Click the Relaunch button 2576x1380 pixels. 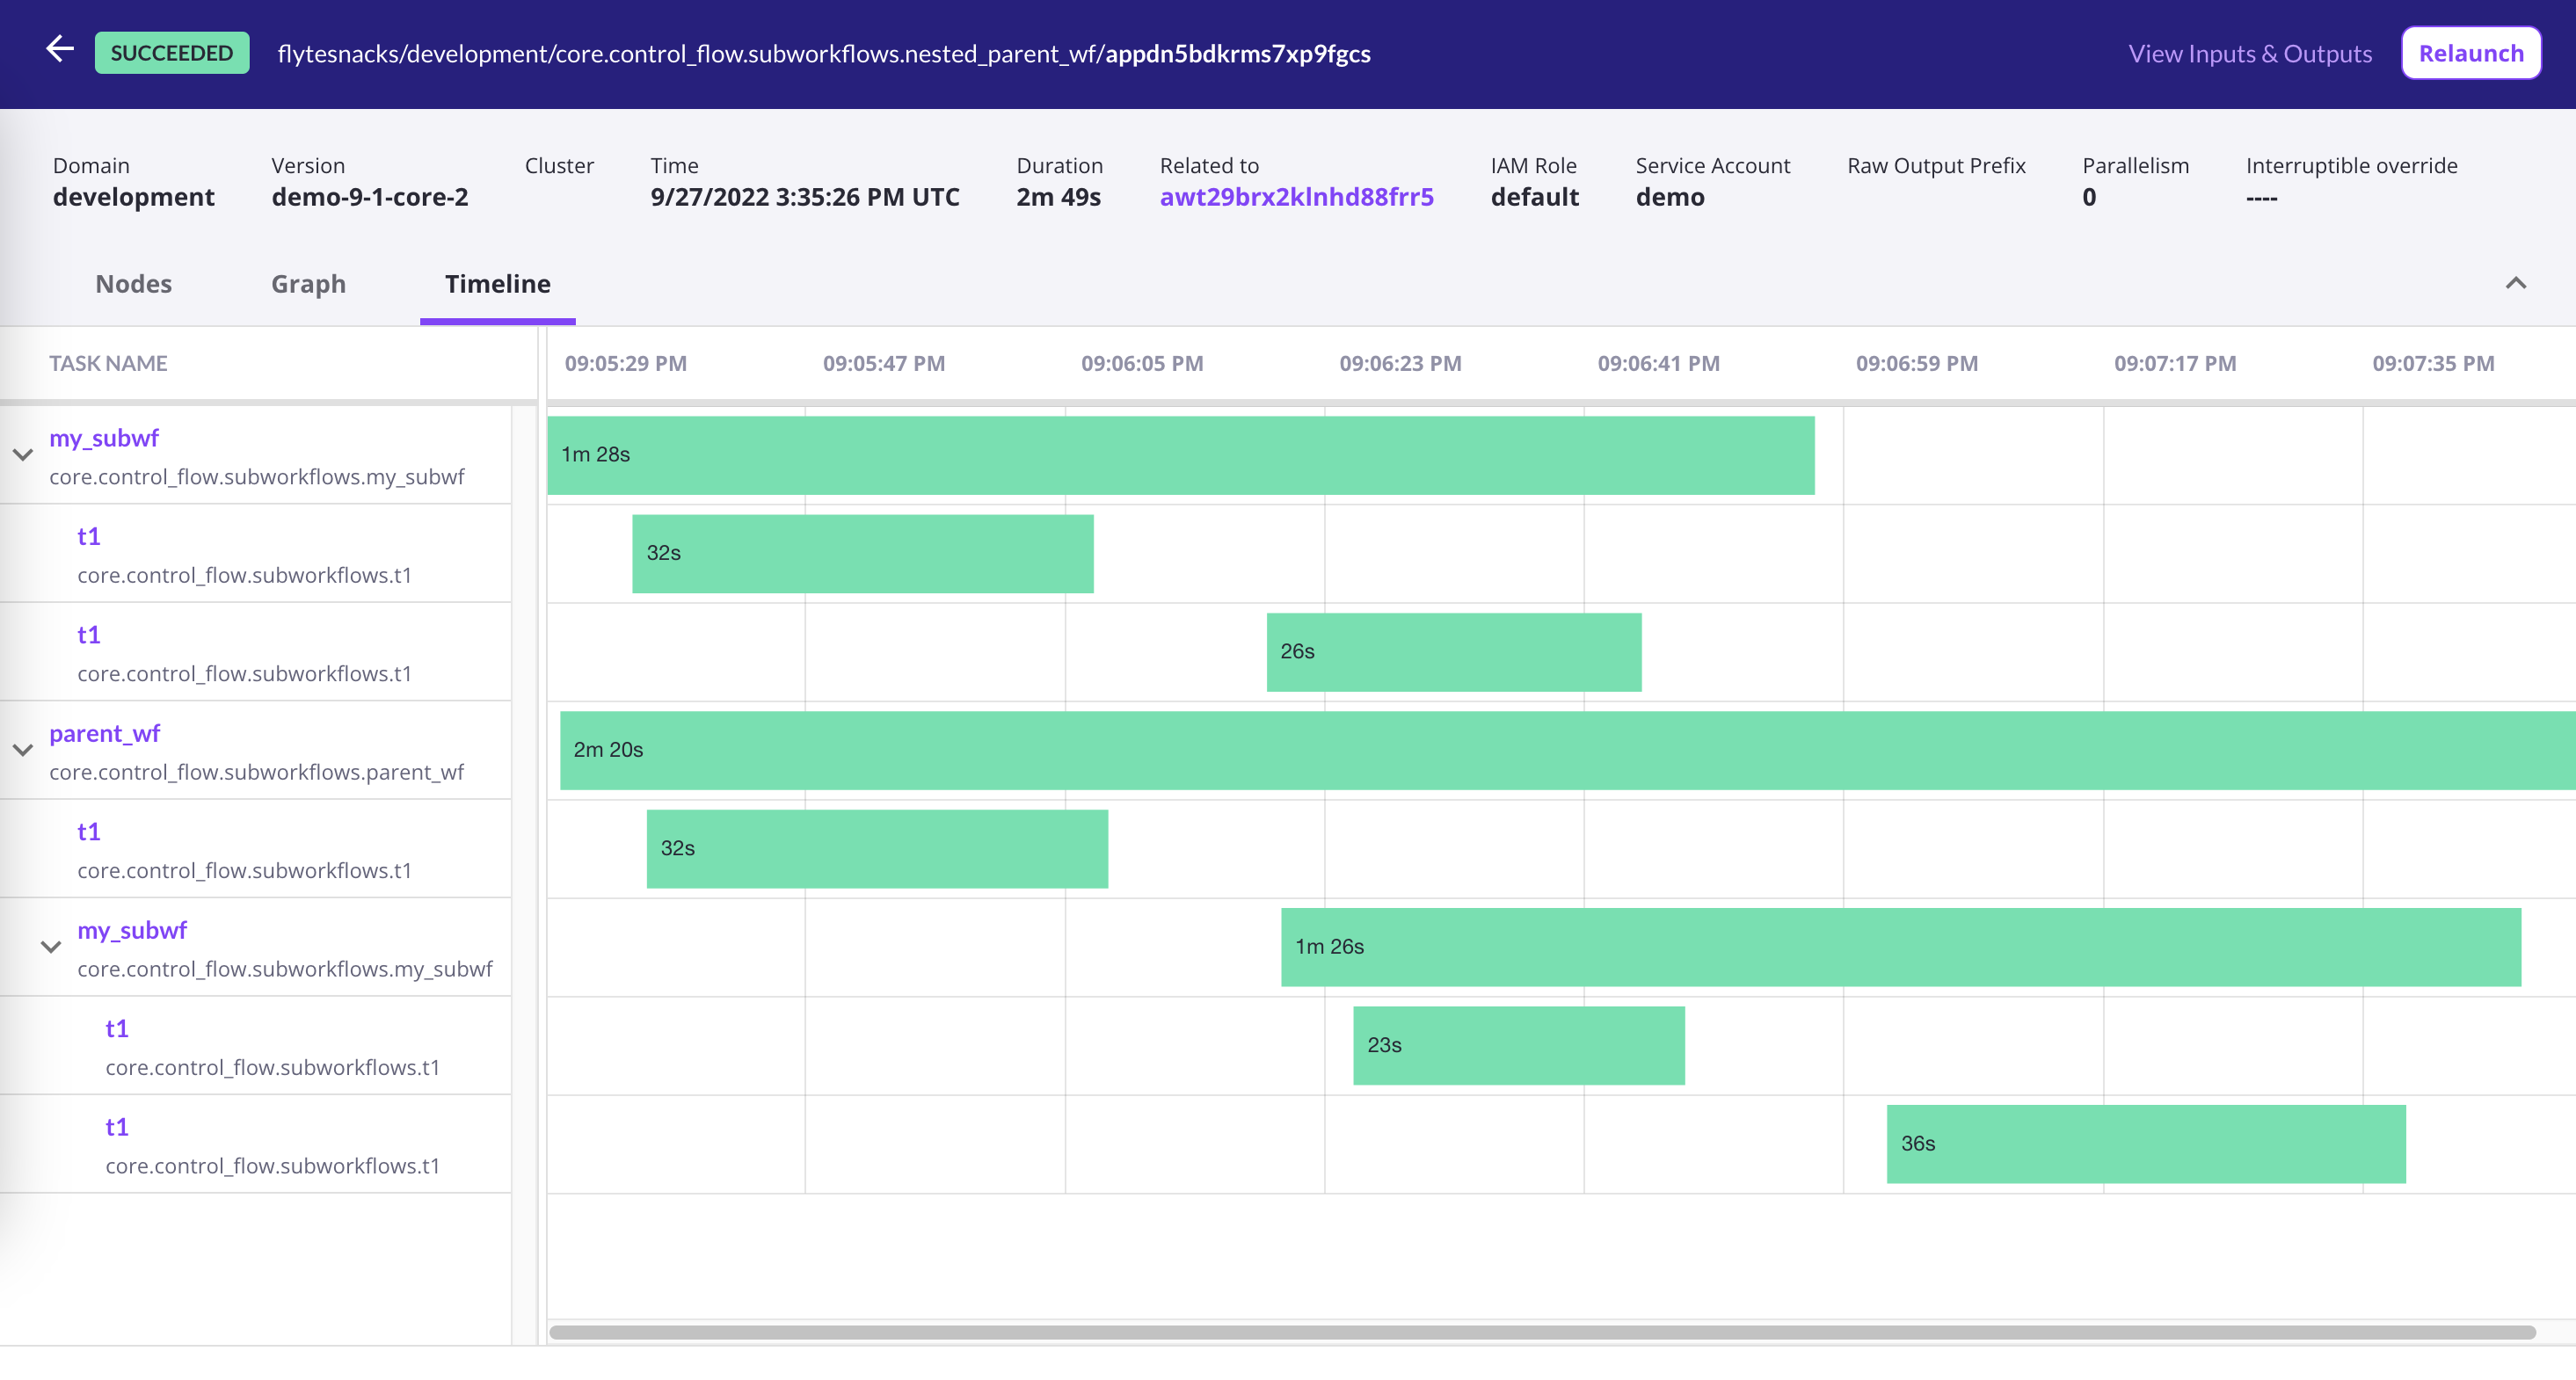coord(2471,52)
